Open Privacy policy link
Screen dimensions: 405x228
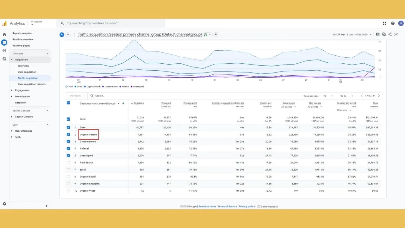pyautogui.click(x=247, y=206)
